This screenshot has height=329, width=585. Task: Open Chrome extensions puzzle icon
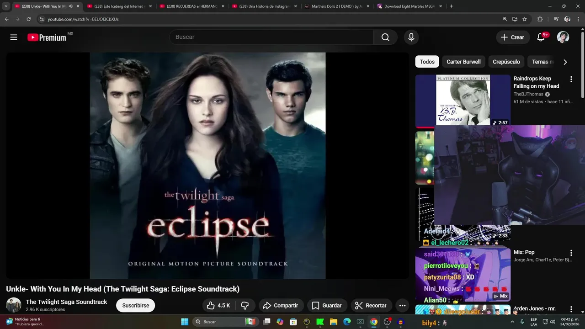(x=540, y=19)
